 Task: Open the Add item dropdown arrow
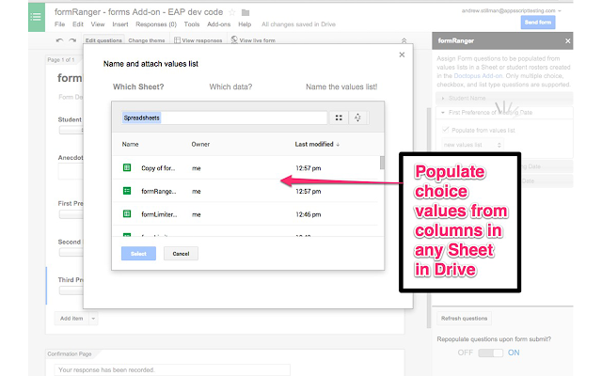[93, 319]
